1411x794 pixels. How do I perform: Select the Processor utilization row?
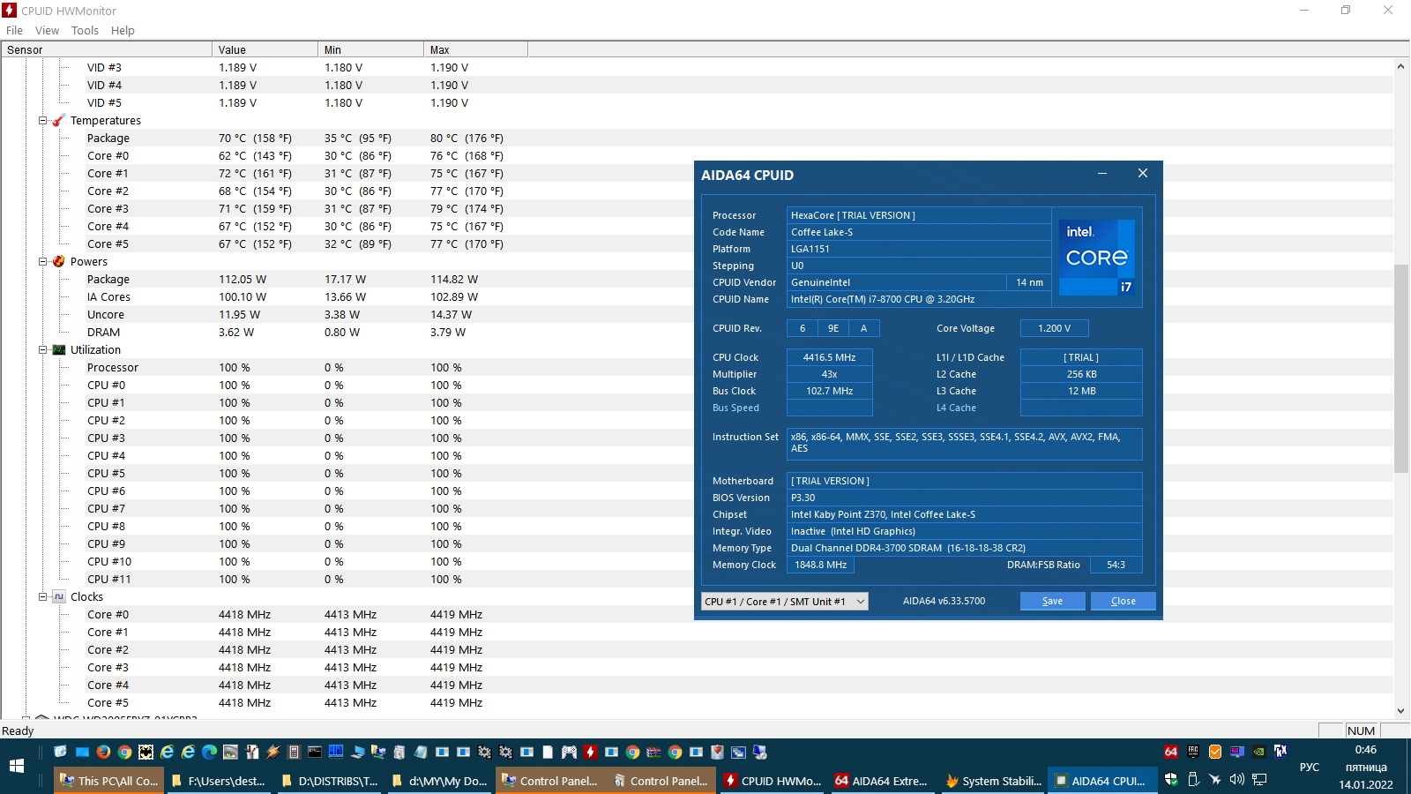pos(697,368)
